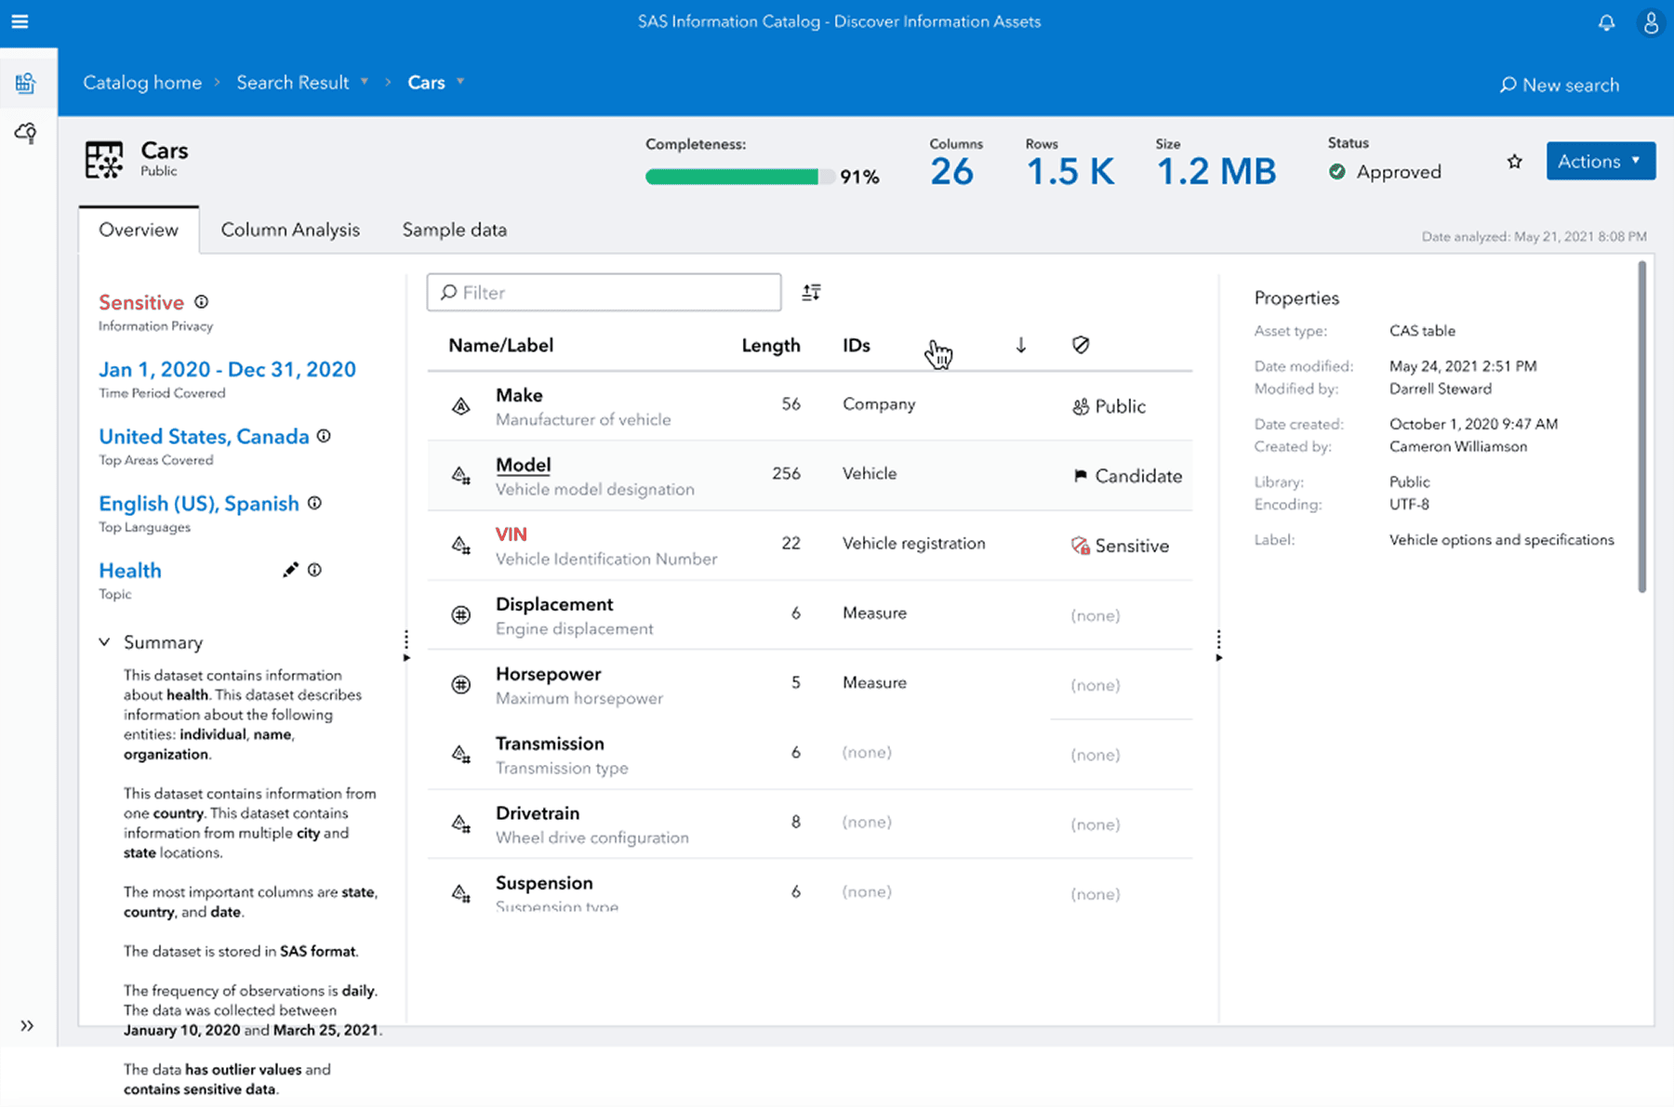1674x1107 pixels.
Task: Collapse the Summary section
Action: tap(104, 641)
